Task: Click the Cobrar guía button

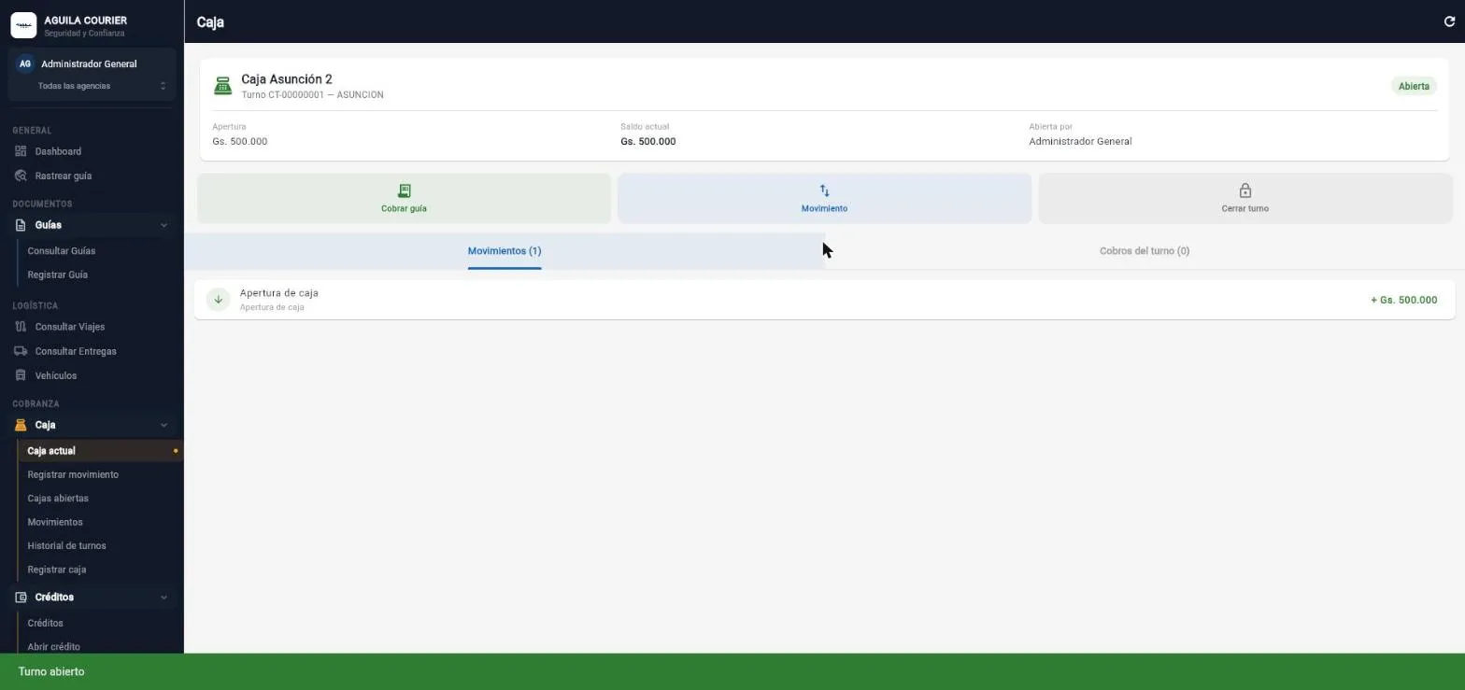Action: click(404, 198)
